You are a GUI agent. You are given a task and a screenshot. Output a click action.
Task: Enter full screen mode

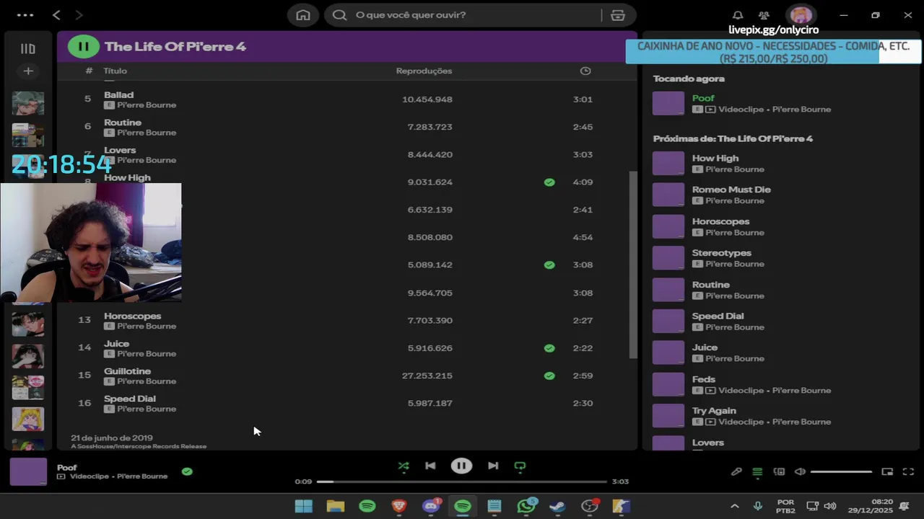click(908, 472)
